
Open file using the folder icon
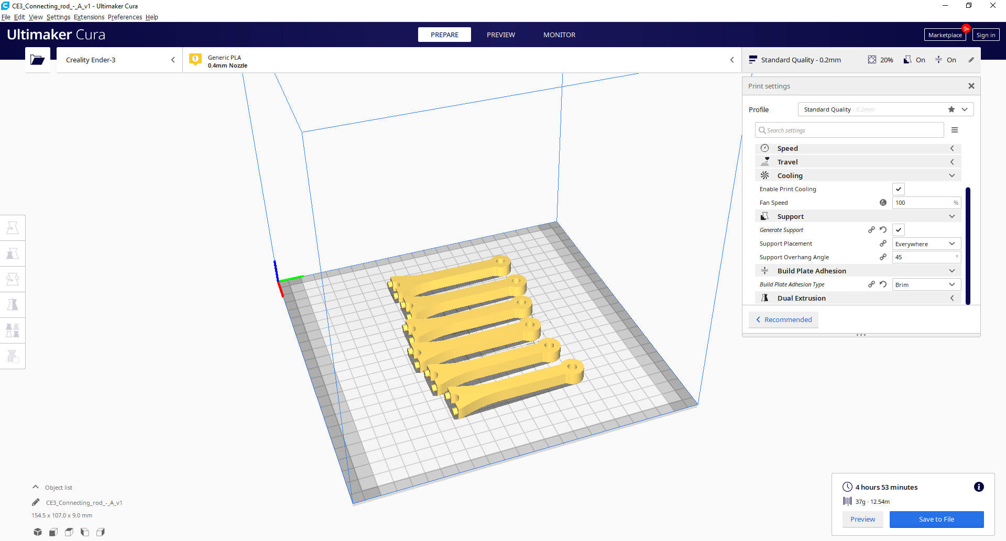38,60
